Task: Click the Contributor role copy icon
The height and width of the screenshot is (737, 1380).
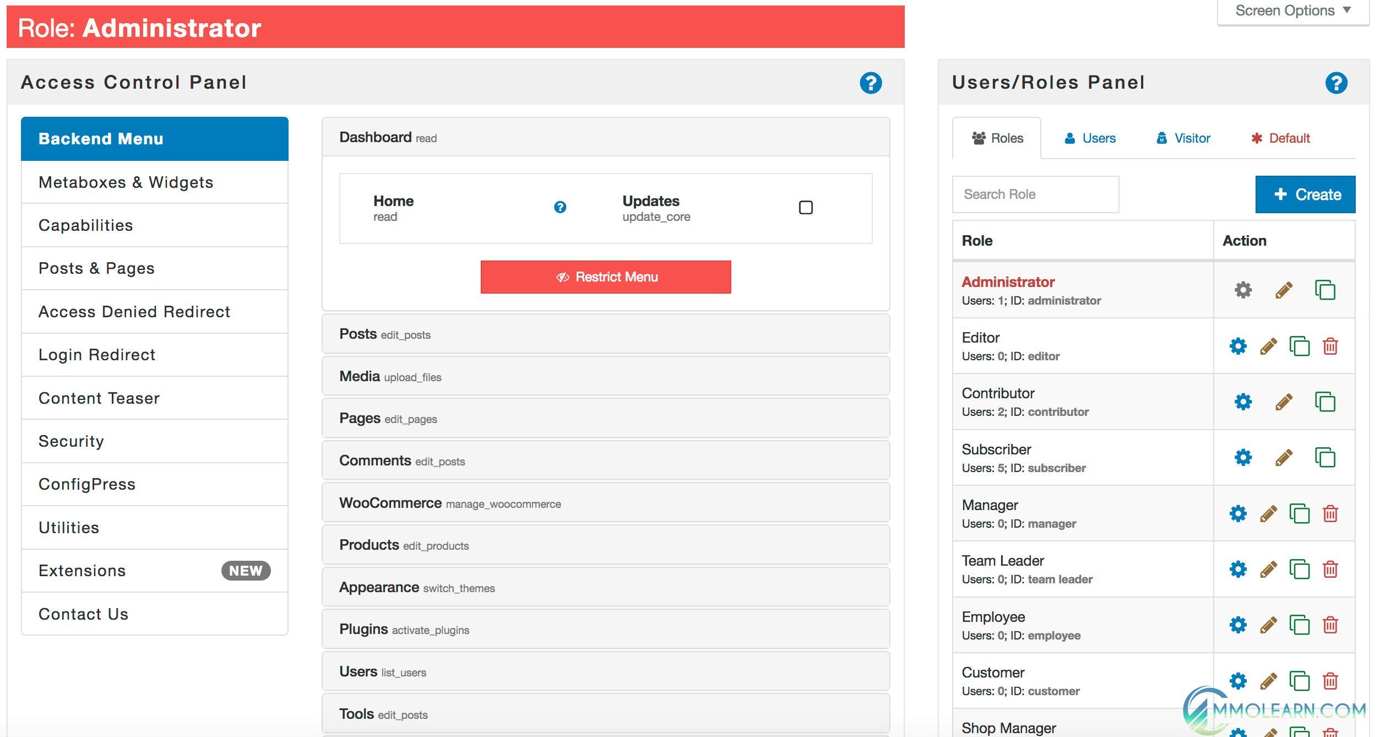Action: tap(1325, 401)
